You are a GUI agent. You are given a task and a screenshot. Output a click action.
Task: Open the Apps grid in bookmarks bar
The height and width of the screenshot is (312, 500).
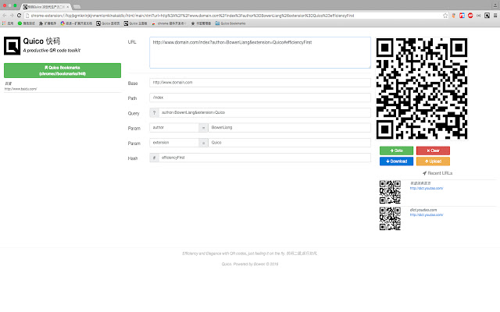[x=8, y=23]
